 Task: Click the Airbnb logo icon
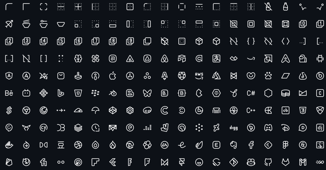click(165, 58)
